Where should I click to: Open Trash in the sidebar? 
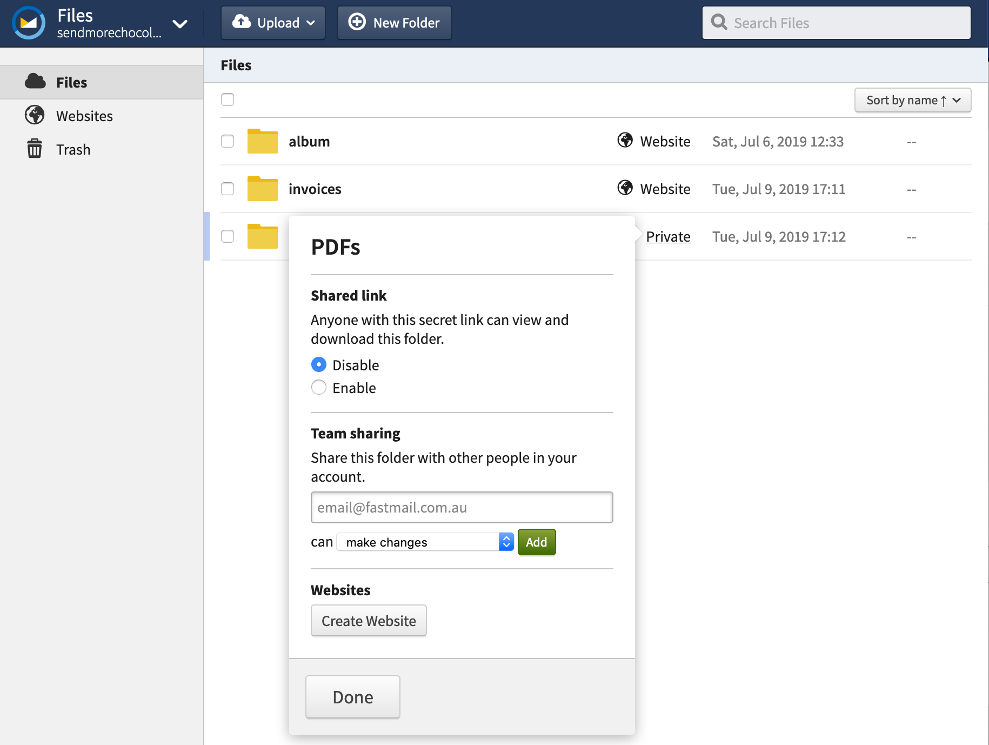[x=102, y=149]
